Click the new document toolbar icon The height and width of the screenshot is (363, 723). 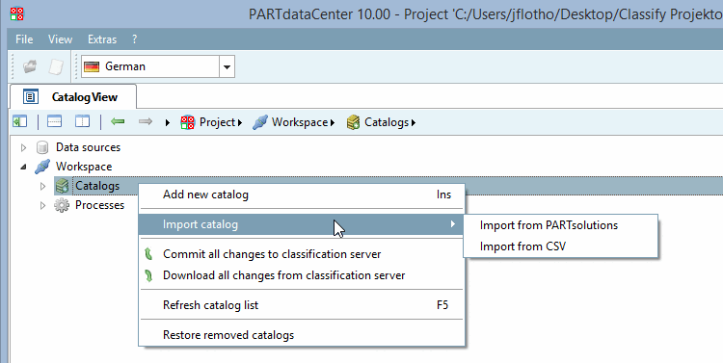click(x=56, y=66)
